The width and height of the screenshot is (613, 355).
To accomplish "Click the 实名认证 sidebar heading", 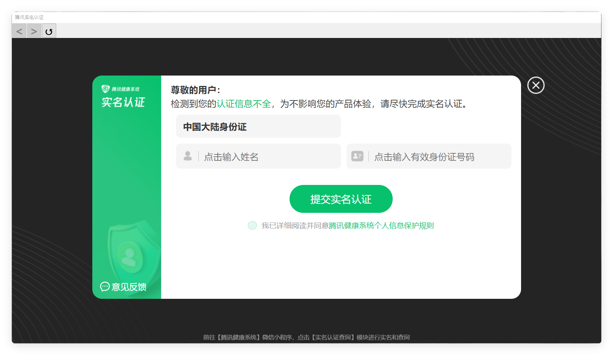I will (x=123, y=102).
